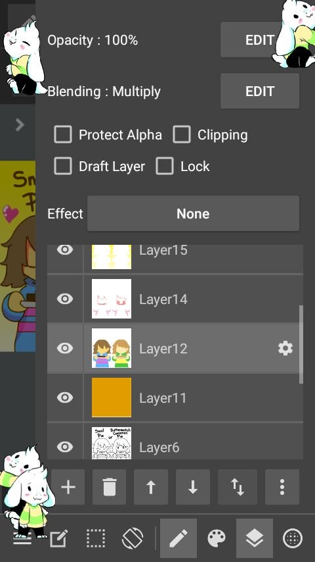315x562 pixels.
Task: Tick the Lock checkbox
Action: 165,166
